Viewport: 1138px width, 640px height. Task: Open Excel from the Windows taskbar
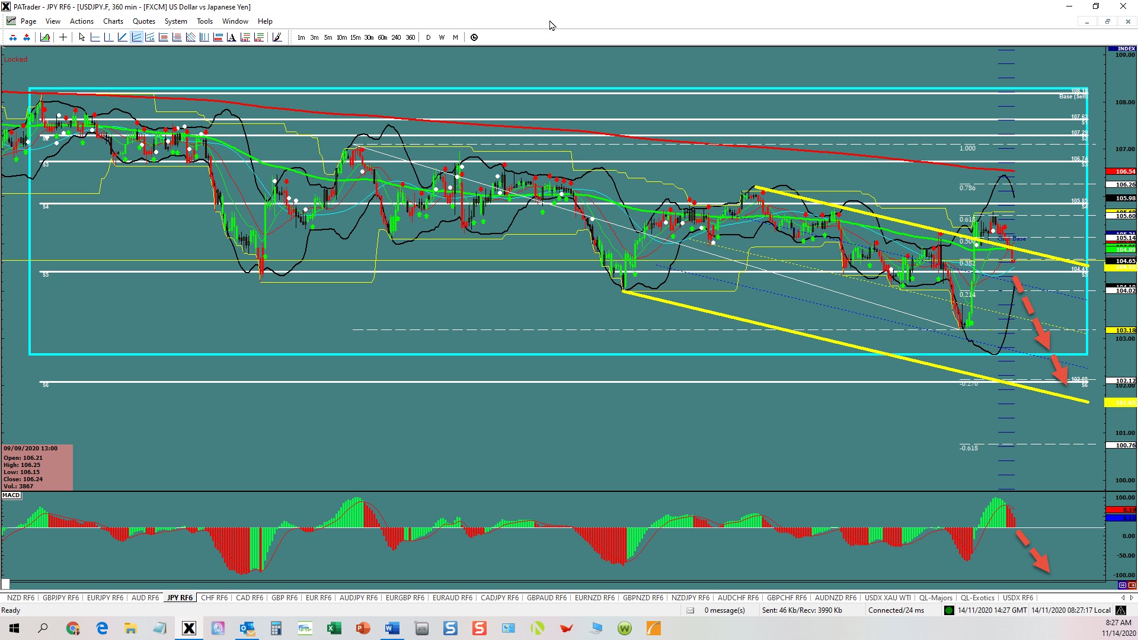click(334, 628)
